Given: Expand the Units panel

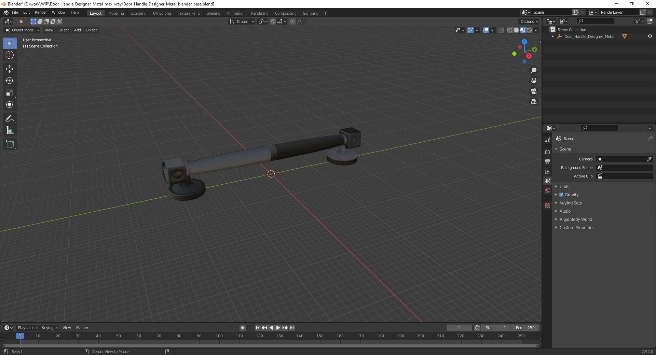Looking at the screenshot, I should pyautogui.click(x=564, y=186).
